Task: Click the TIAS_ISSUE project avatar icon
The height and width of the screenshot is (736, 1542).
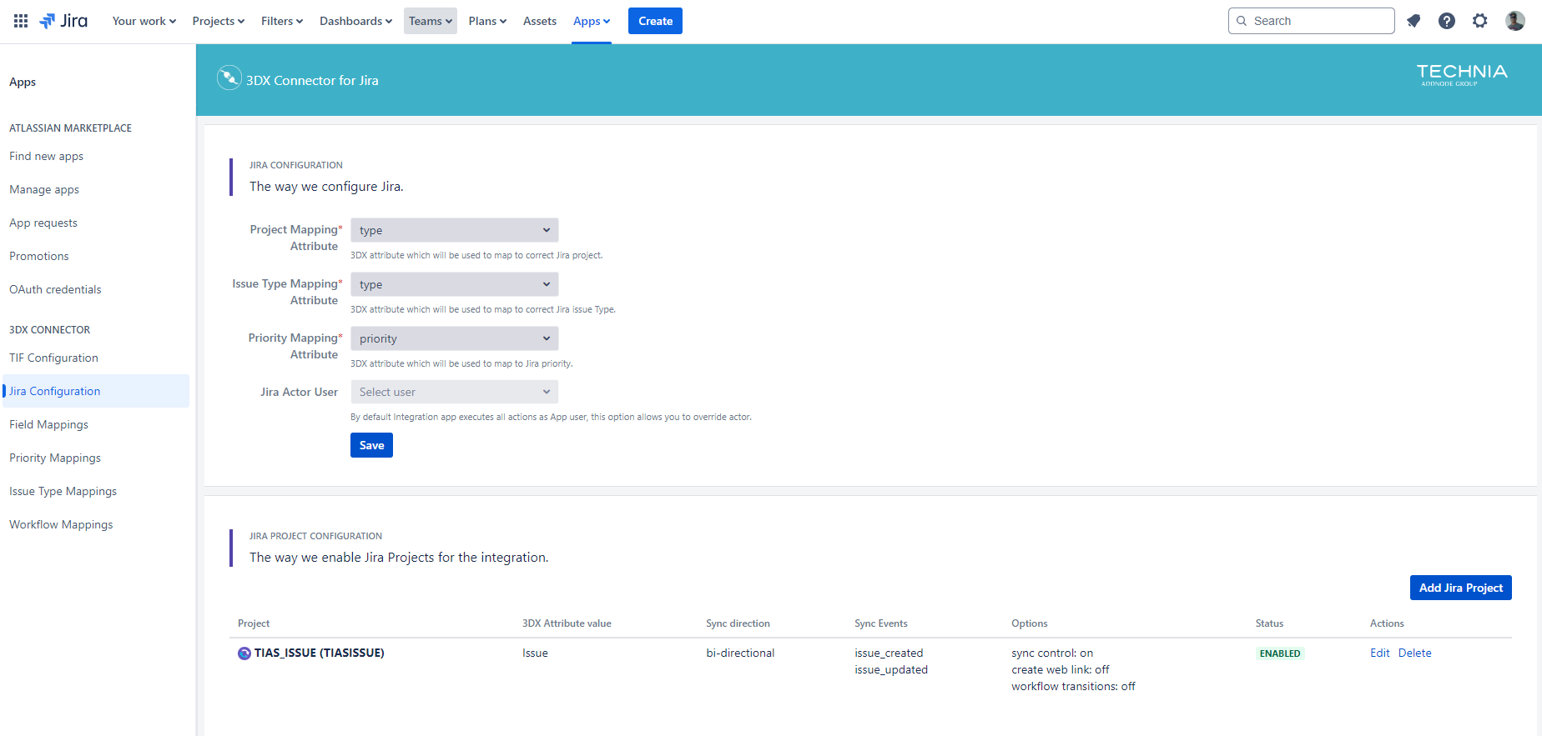Action: click(244, 653)
